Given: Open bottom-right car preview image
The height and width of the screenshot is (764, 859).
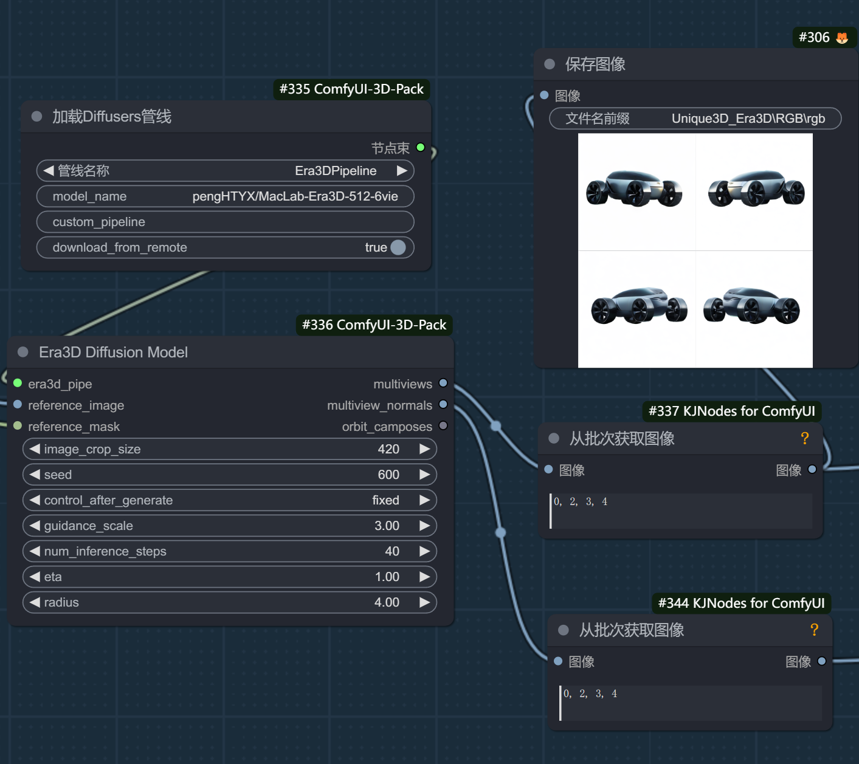Looking at the screenshot, I should point(754,309).
